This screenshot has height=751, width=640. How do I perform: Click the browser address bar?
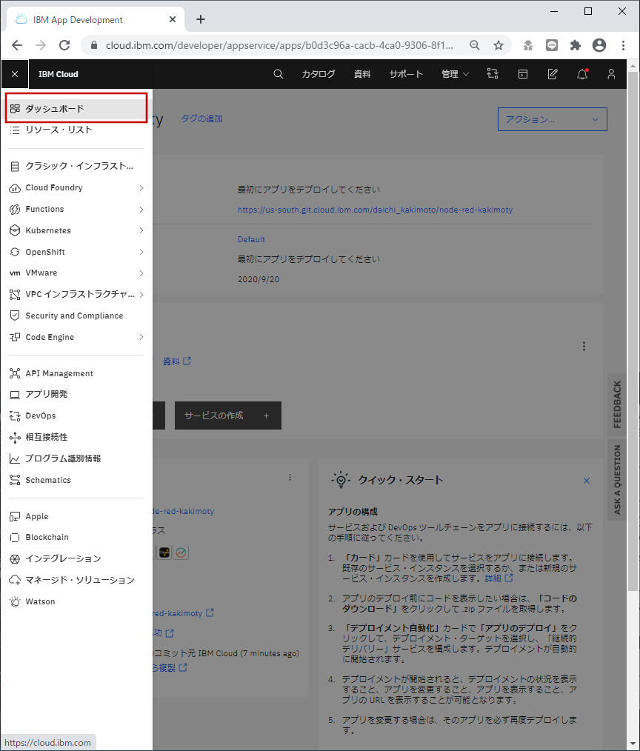coord(279,45)
